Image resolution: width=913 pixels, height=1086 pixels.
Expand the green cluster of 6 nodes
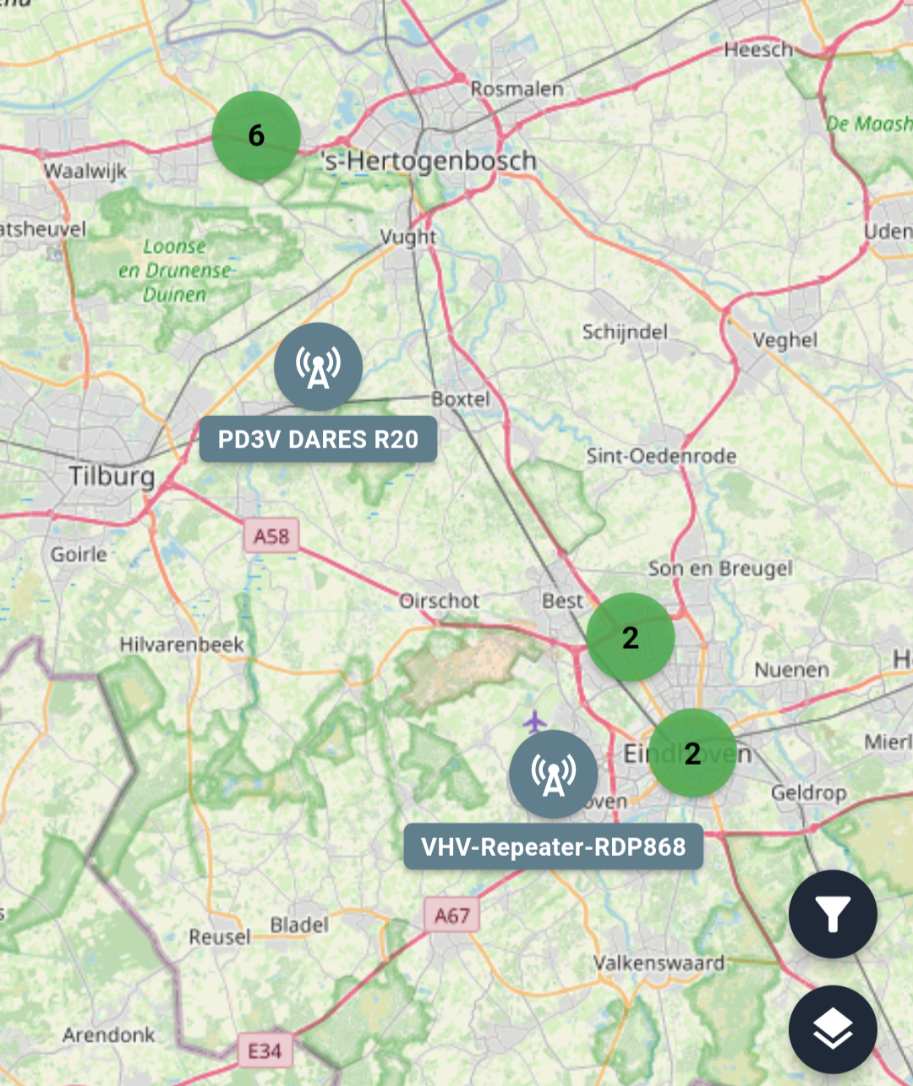pyautogui.click(x=256, y=135)
